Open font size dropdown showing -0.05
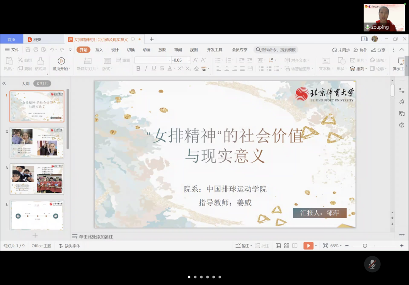This screenshot has height=285, width=409. click(189, 60)
